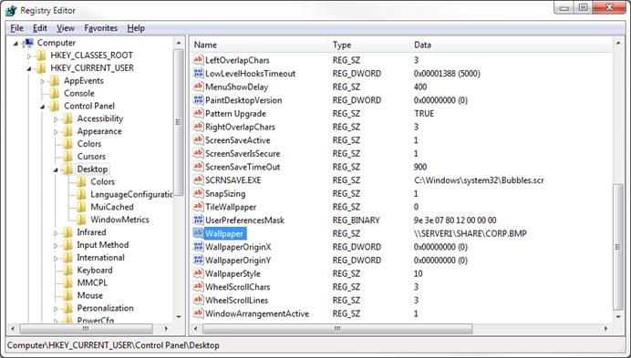Image resolution: width=631 pixels, height=358 pixels.
Task: Click the tree pane scroll-down arrow
Action: [179, 317]
